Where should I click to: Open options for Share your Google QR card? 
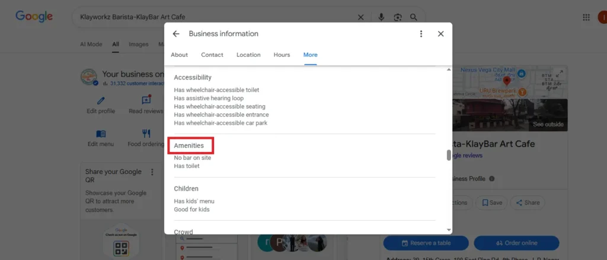click(152, 172)
